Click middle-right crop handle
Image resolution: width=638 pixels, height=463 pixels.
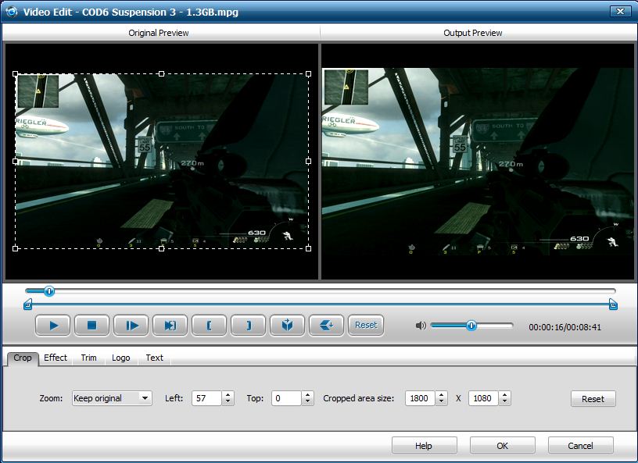[x=308, y=162]
